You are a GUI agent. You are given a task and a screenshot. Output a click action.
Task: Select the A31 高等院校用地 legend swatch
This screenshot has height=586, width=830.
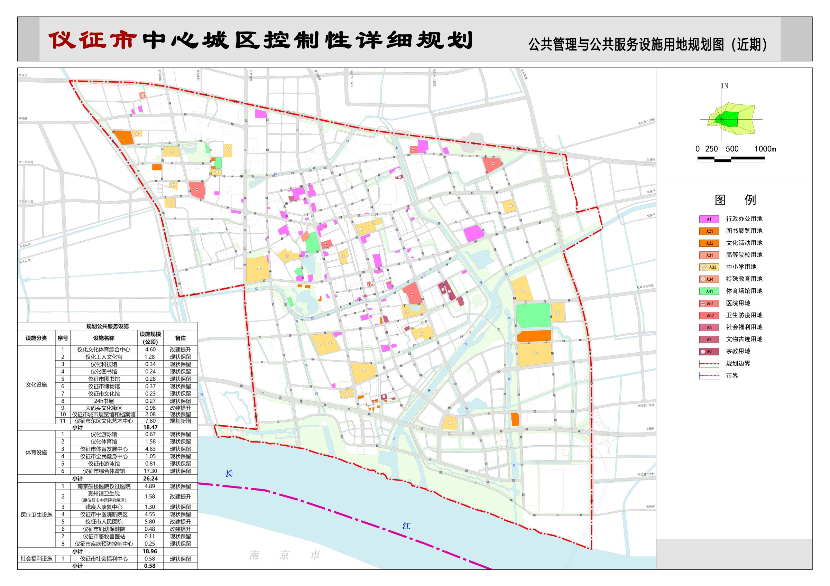click(709, 255)
